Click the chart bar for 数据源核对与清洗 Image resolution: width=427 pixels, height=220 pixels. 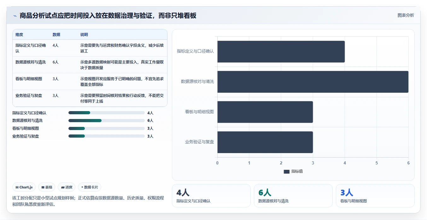coord(313,82)
